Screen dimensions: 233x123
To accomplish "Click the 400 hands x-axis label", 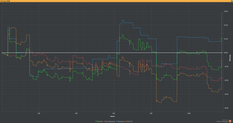I will coord(76,113).
